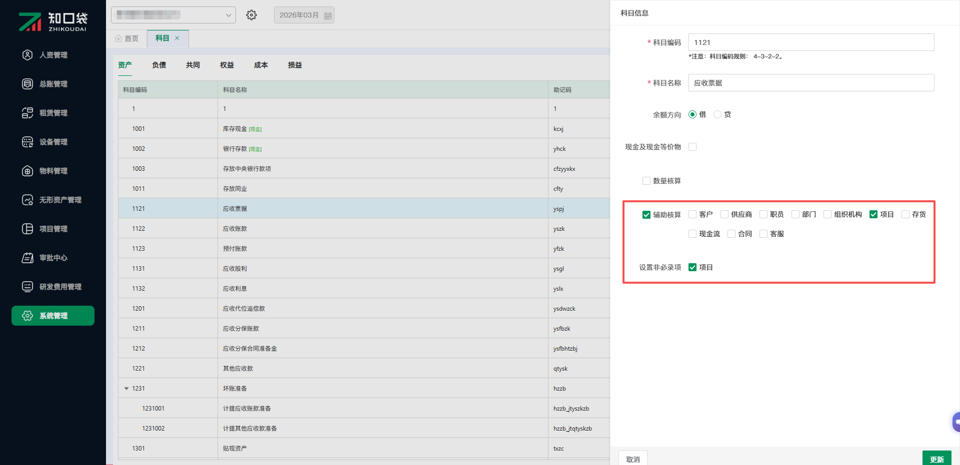Click the 系统管理 gear icon

point(27,316)
